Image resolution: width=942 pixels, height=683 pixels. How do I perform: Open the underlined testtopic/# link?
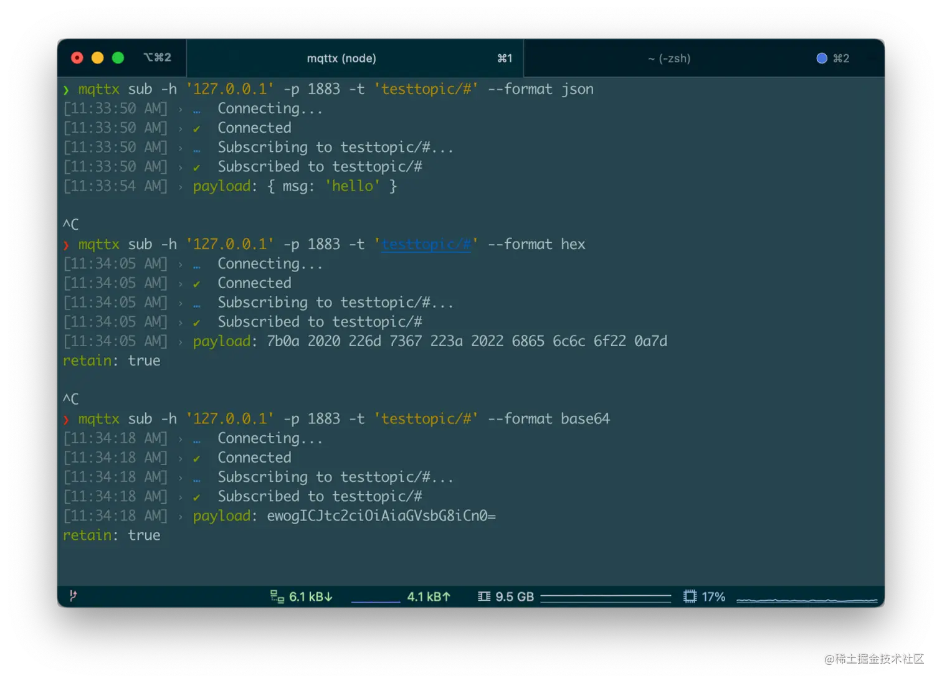(426, 244)
